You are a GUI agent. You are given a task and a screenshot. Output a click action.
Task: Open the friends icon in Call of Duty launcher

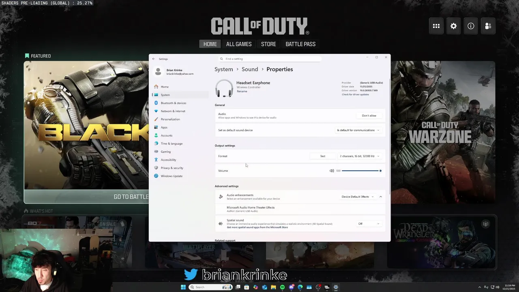click(x=488, y=26)
